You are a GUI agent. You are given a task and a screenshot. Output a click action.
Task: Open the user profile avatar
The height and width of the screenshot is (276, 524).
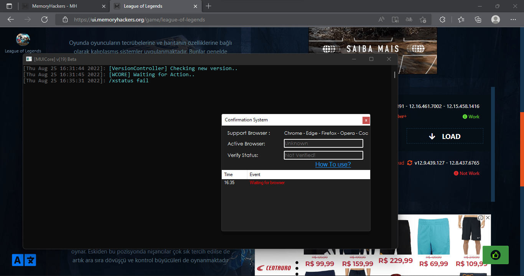click(496, 20)
